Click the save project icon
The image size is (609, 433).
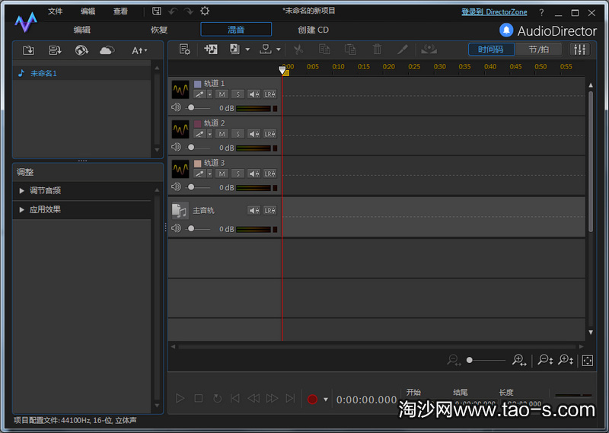pyautogui.click(x=157, y=11)
